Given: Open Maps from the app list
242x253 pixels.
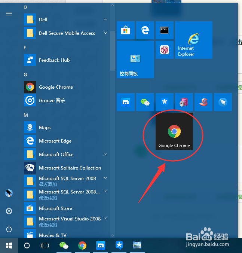Looking at the screenshot, I should [x=66, y=128].
